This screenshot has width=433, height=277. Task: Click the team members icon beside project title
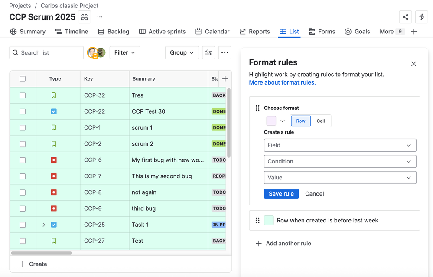pos(85,17)
